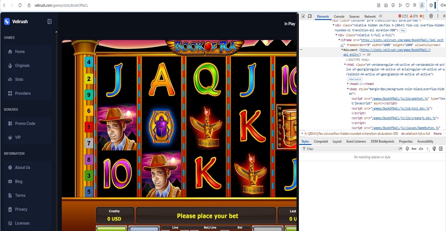Click the flex badge in DOM tree

pyautogui.click(x=403, y=30)
